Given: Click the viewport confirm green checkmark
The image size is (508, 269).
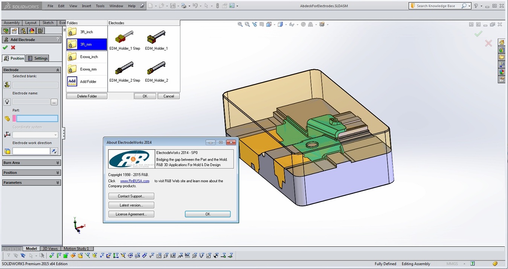Looking at the screenshot, I should (x=478, y=34).
